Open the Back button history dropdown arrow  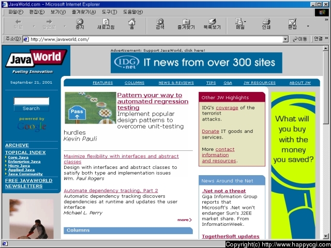coord(34,26)
